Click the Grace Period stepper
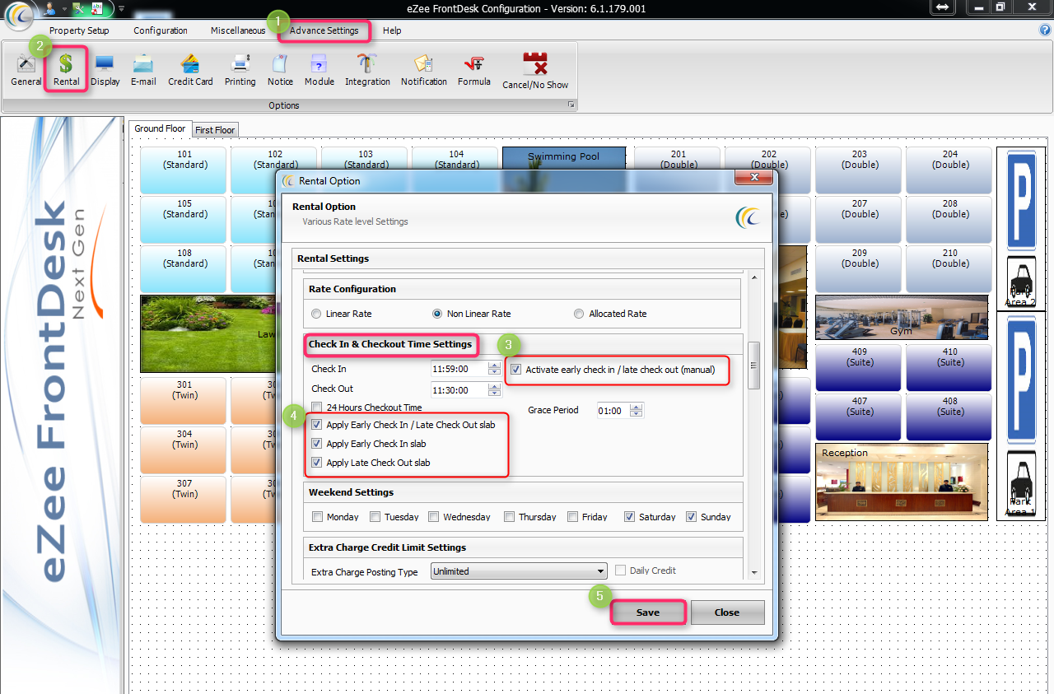1054x694 pixels. pyautogui.click(x=637, y=410)
